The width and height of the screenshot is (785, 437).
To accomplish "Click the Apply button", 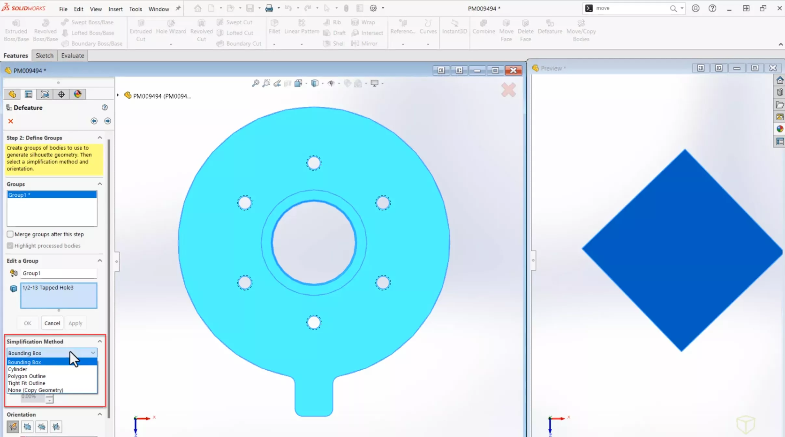I will [x=75, y=322].
